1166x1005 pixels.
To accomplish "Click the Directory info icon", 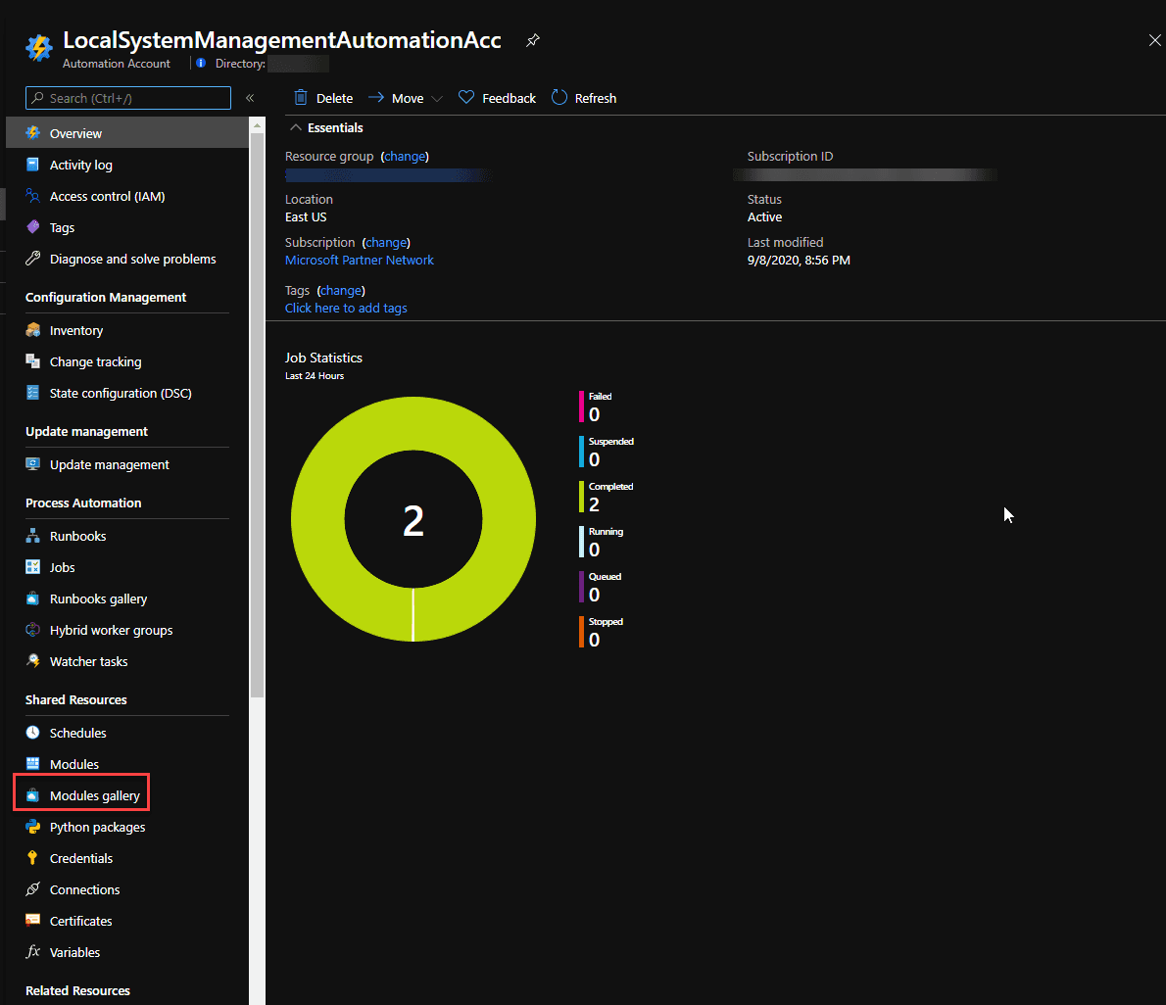I will tap(201, 64).
